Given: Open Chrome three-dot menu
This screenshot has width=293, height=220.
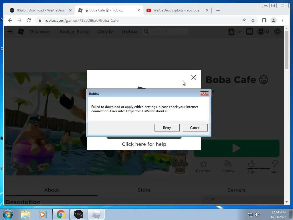Looking at the screenshot, I should (283, 20).
